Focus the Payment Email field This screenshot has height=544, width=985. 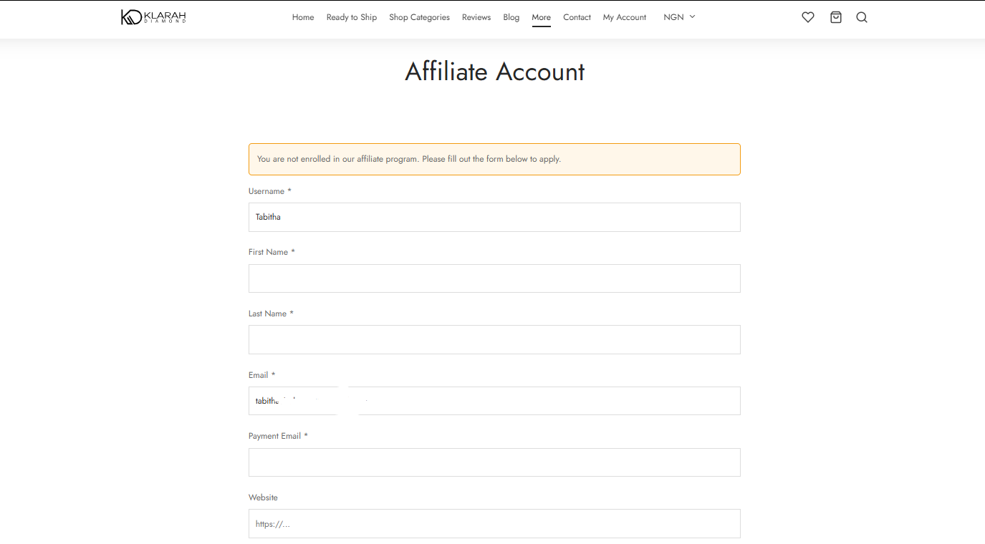(x=494, y=462)
